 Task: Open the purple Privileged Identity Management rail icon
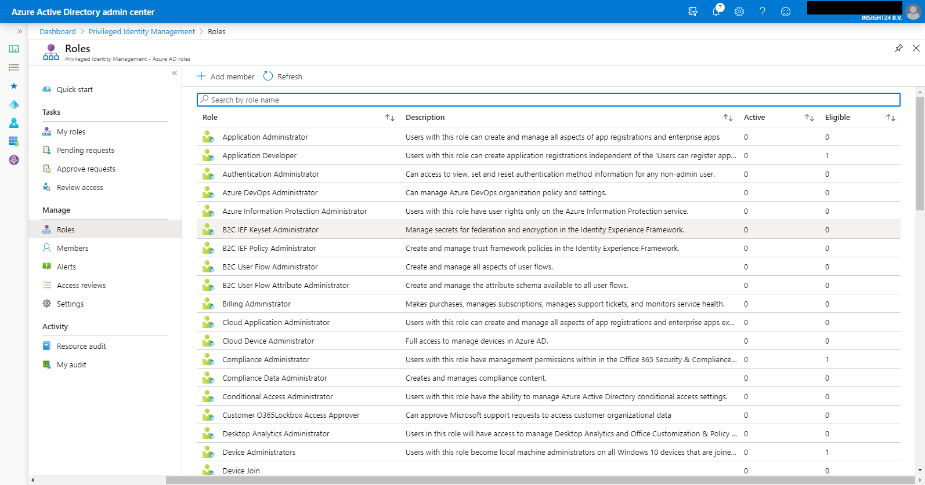click(14, 160)
